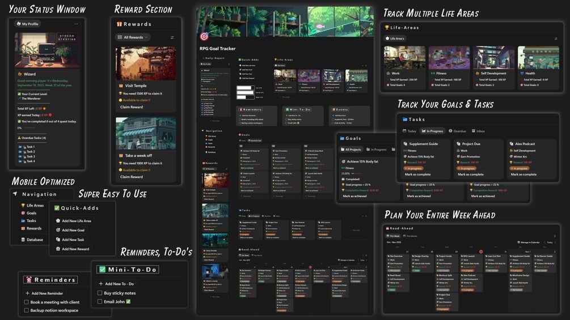The height and width of the screenshot is (320, 570).
Task: Mark Project Due task as complete
Action: pos(470,174)
